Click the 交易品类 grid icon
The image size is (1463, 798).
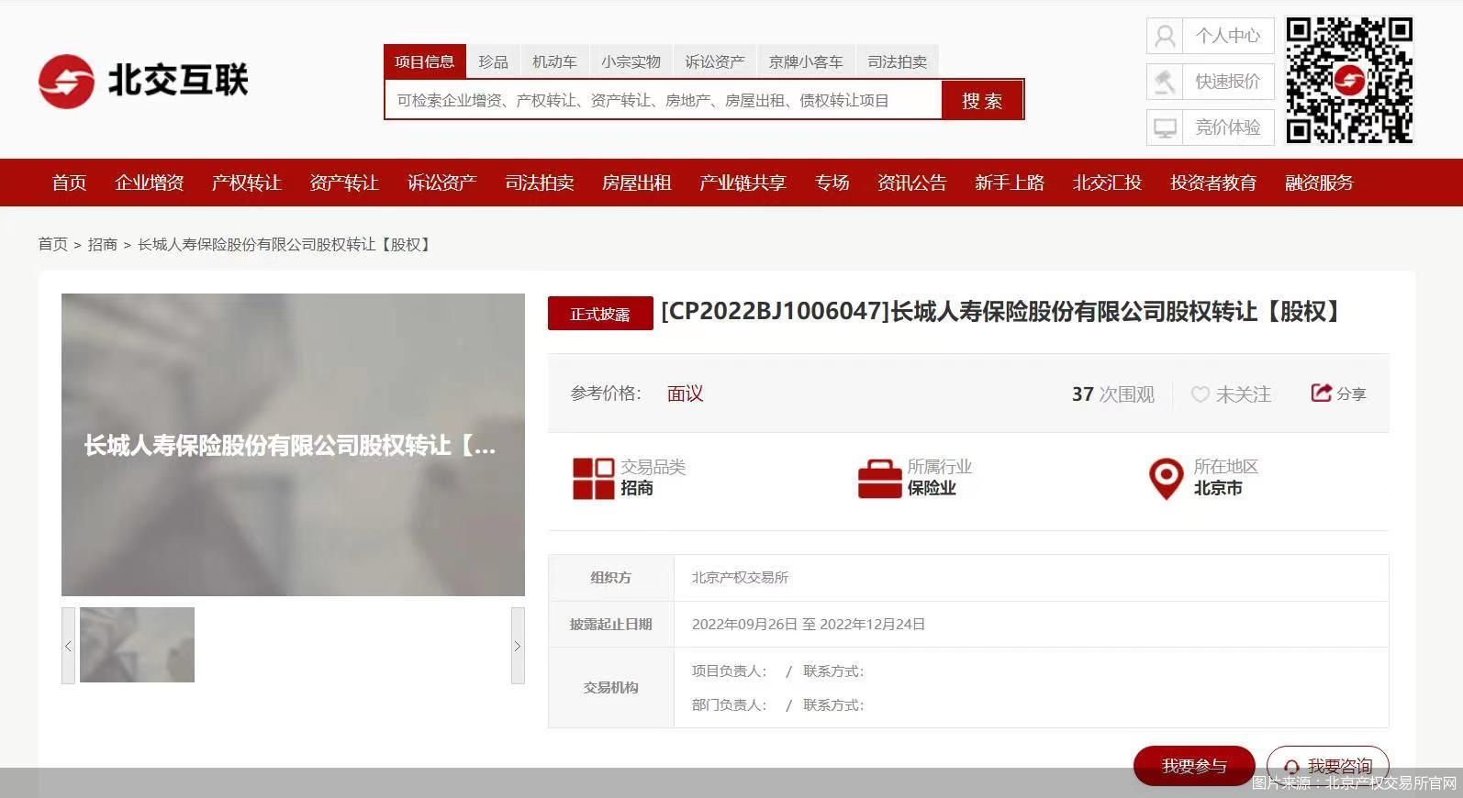point(593,478)
